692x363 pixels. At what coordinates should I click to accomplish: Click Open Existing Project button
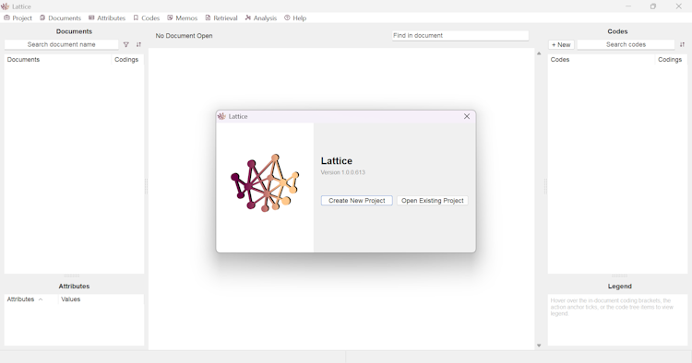433,201
